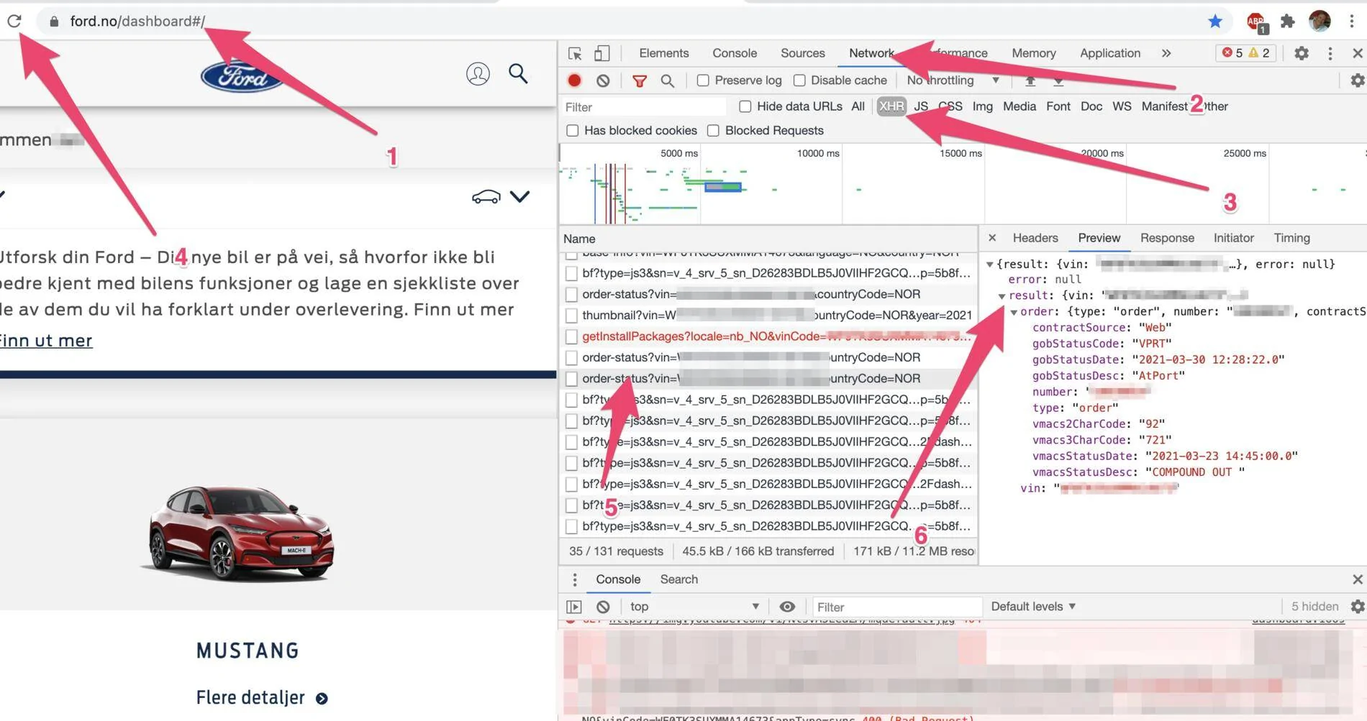Open the Default levels dropdown

click(1033, 607)
